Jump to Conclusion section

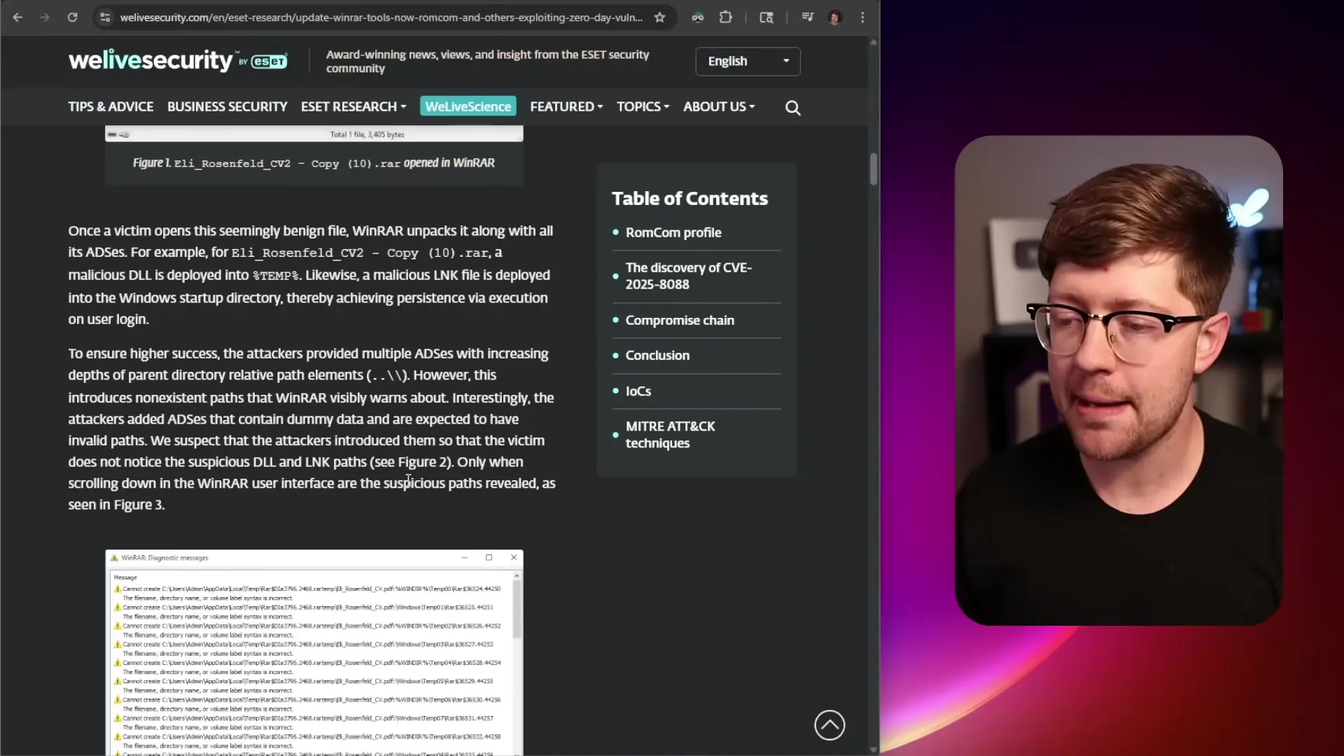(657, 355)
